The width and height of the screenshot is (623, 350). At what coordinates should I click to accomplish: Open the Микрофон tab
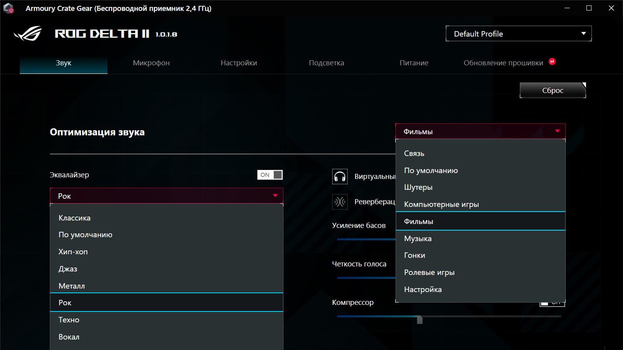pos(151,63)
